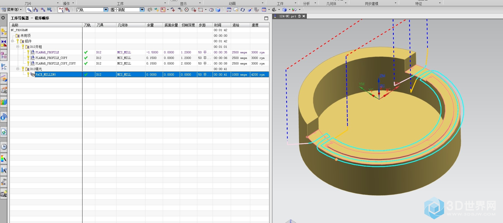Open the 菜单(M) menu dropdown
This screenshot has height=223, width=503.
11,10
